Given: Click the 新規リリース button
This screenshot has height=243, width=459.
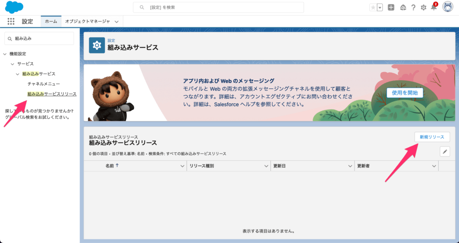Looking at the screenshot, I should [432, 137].
